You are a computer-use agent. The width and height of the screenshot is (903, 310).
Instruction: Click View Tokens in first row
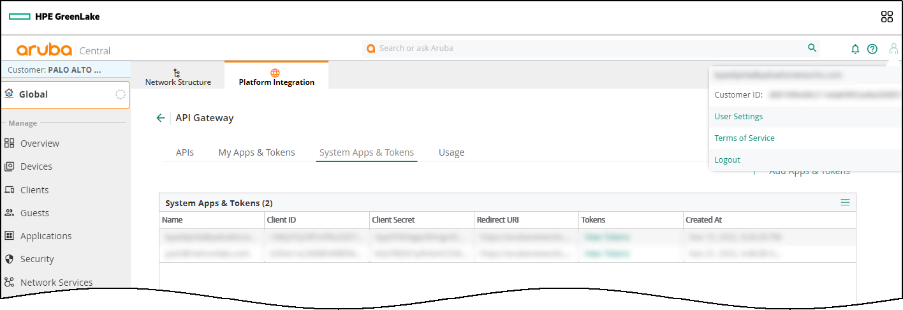coord(608,237)
